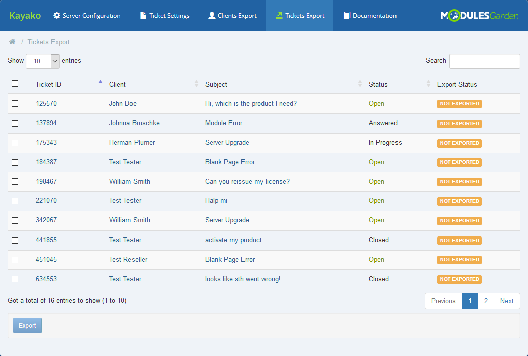Open the subject 'Module Error'
This screenshot has width=528, height=356.
point(224,123)
